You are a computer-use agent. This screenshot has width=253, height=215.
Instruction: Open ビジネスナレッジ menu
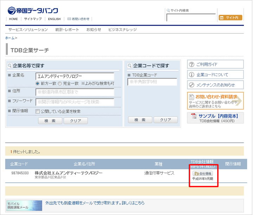pos(122,30)
